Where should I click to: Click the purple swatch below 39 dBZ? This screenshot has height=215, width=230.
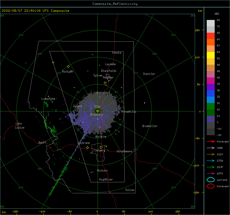(x=211, y=87)
